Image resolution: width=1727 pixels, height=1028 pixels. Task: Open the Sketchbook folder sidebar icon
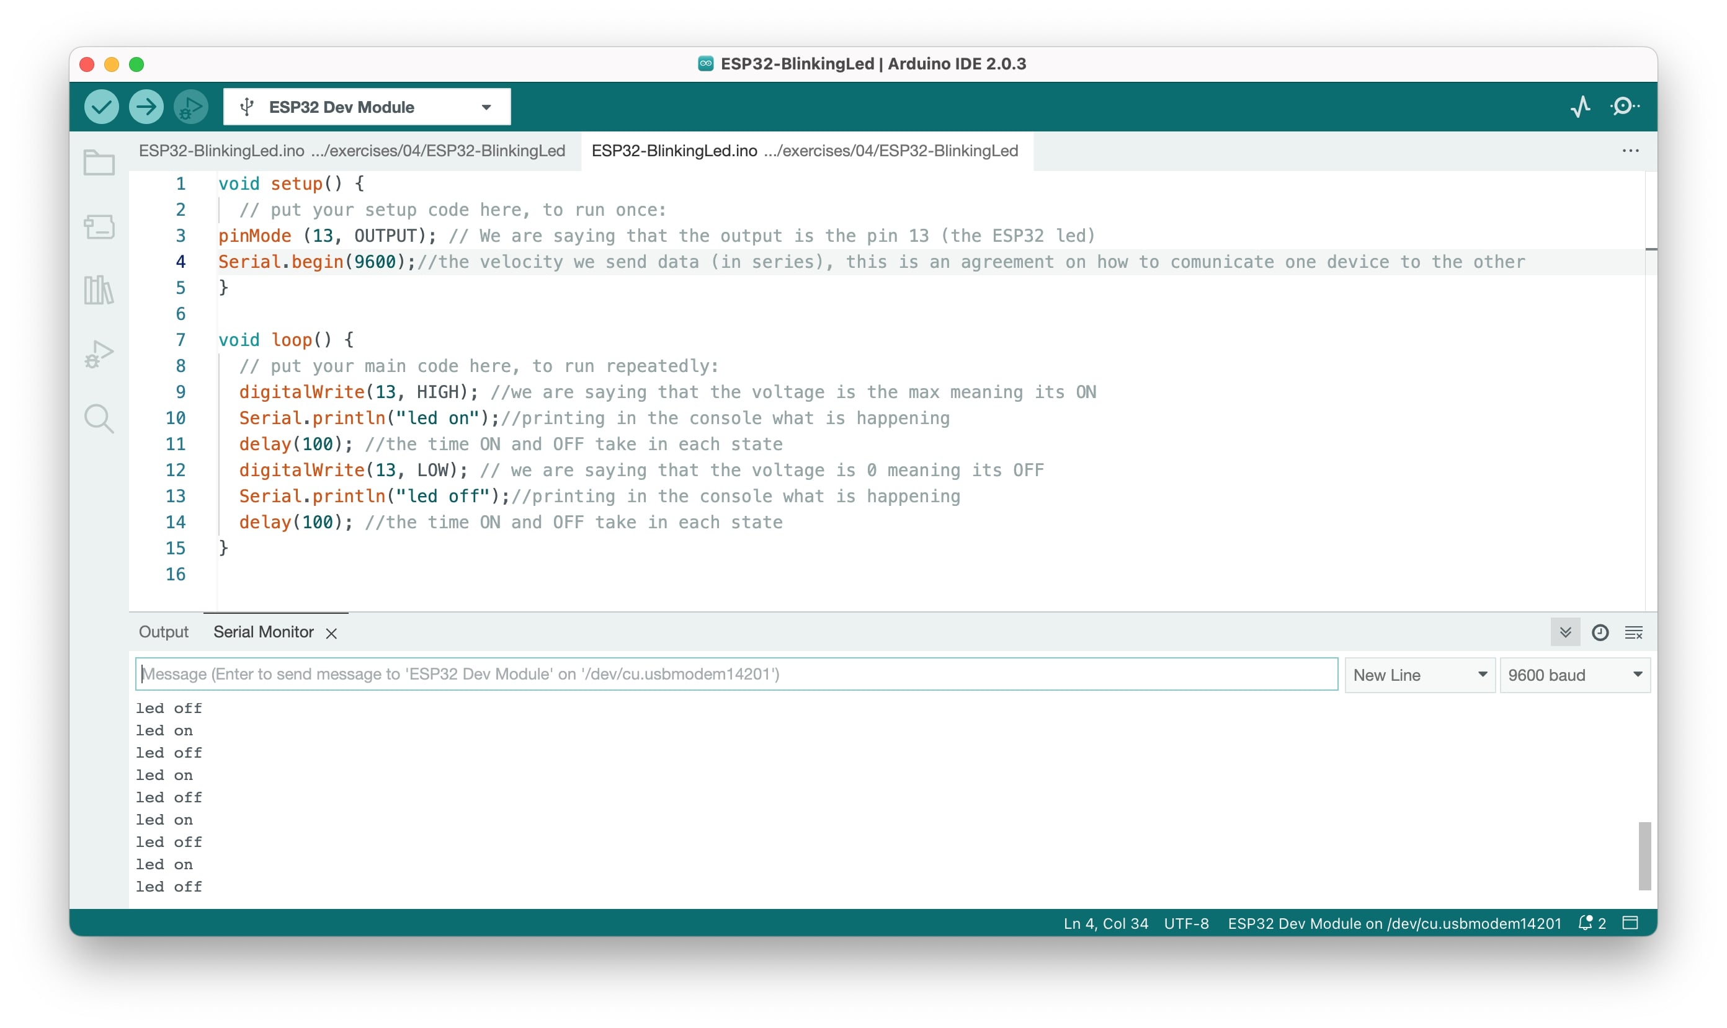click(99, 163)
